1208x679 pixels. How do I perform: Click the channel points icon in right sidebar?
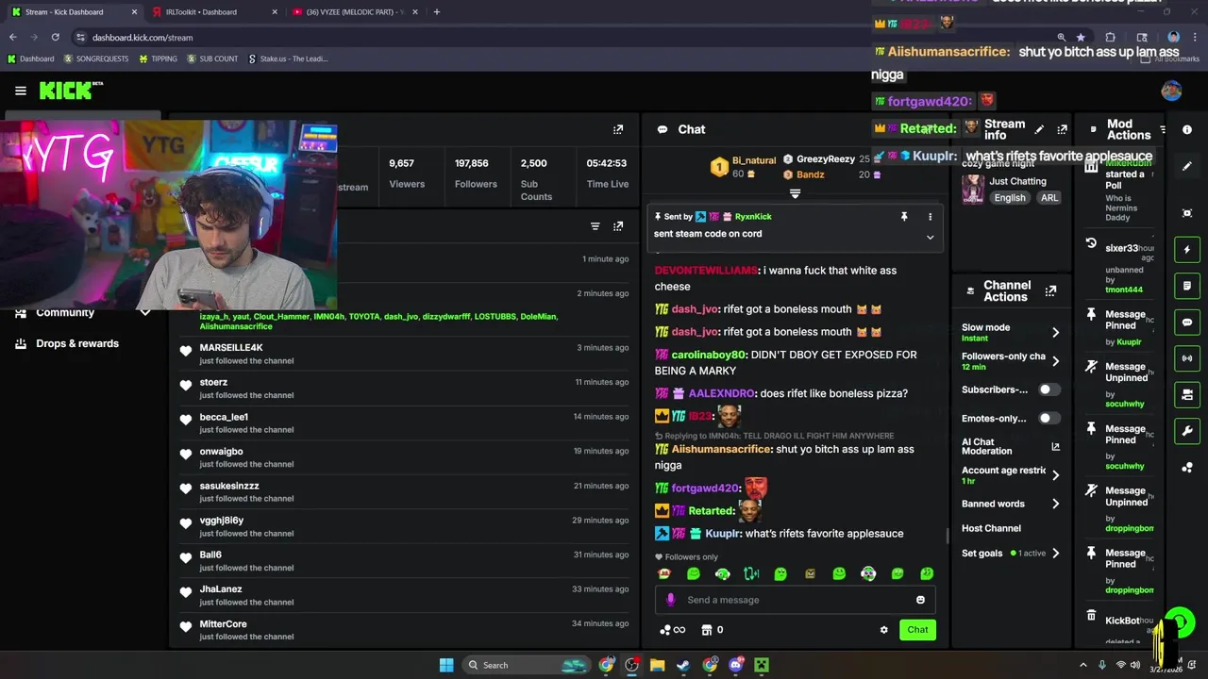1187,468
